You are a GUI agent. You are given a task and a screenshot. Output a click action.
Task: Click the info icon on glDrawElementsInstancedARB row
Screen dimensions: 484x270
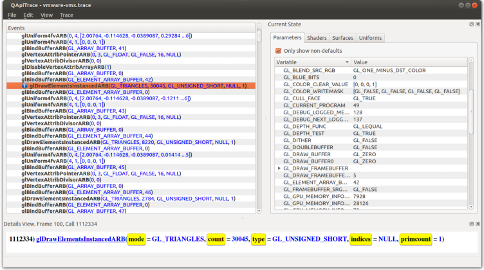[24, 85]
